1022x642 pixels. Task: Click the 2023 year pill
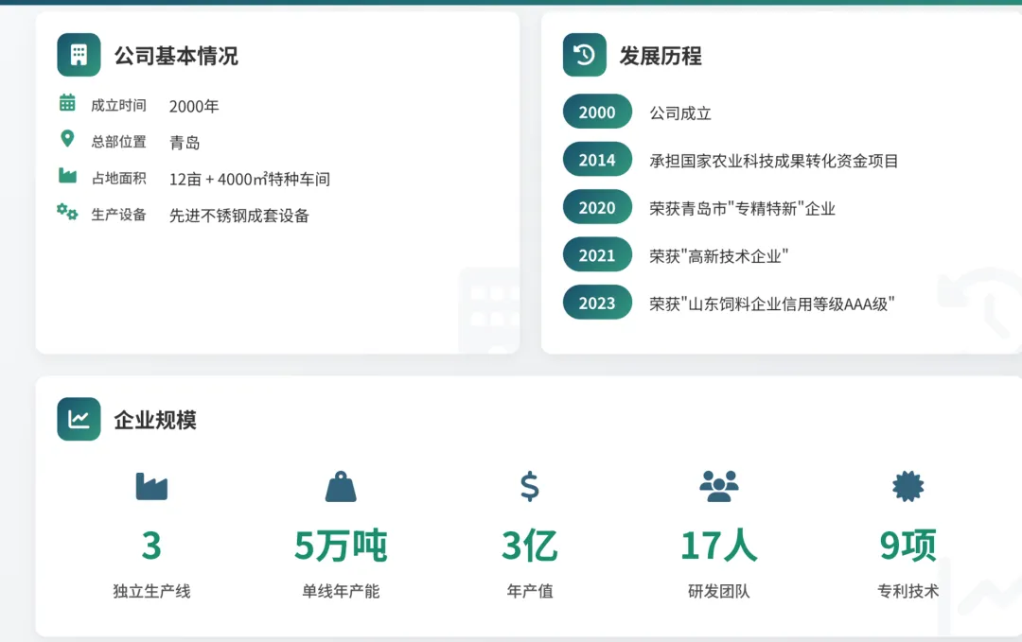(x=597, y=303)
